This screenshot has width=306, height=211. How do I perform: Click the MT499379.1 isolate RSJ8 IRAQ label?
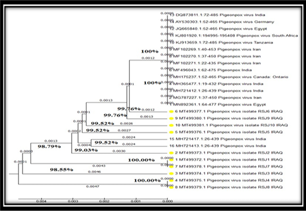(x=229, y=187)
